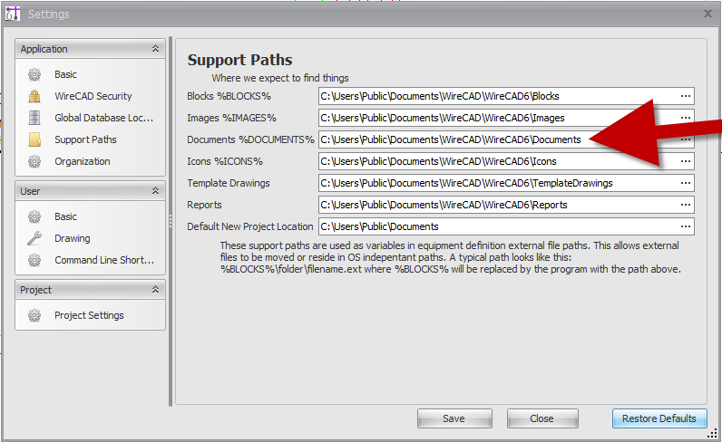This screenshot has width=722, height=442.
Task: Click the gear icon beside Organization
Action: (34, 161)
